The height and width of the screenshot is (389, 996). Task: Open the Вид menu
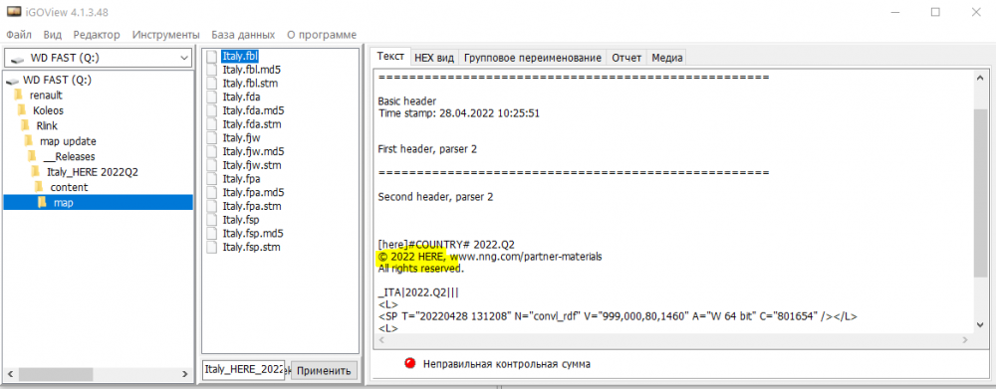click(x=53, y=34)
